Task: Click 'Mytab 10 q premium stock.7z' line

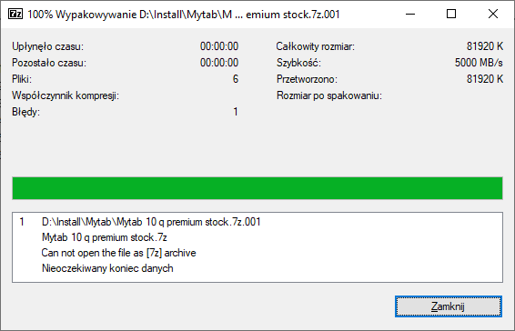Action: (x=105, y=237)
